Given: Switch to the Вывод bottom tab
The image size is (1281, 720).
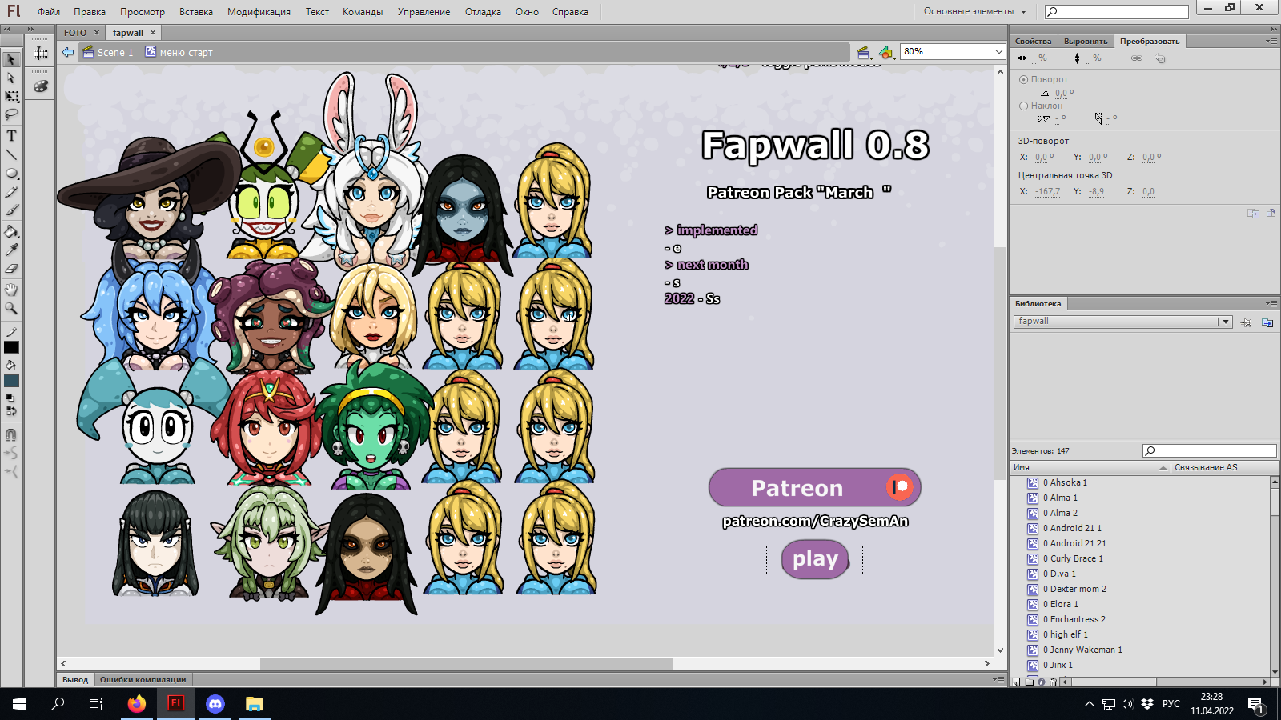Looking at the screenshot, I should click(x=75, y=680).
